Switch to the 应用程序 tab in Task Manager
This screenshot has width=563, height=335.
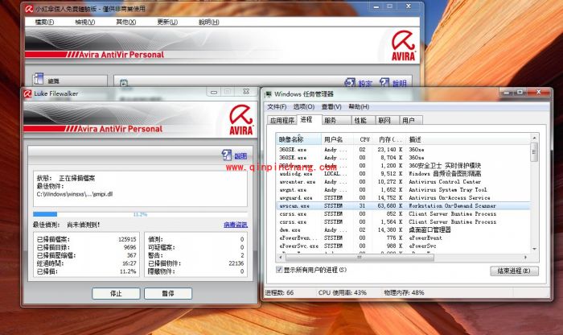(281, 120)
